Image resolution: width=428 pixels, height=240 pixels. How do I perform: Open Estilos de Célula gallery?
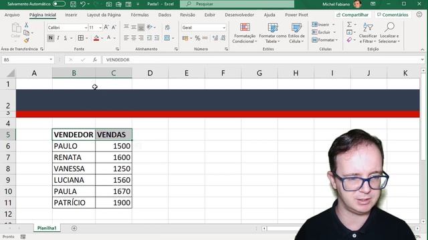coord(296,33)
